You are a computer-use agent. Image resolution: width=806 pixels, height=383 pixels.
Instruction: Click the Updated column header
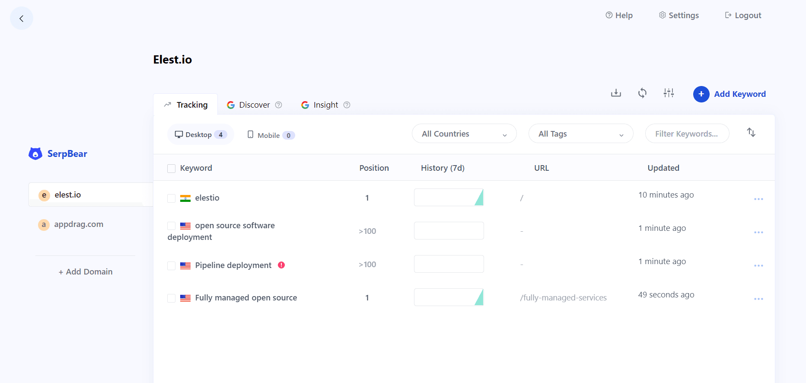pos(663,168)
